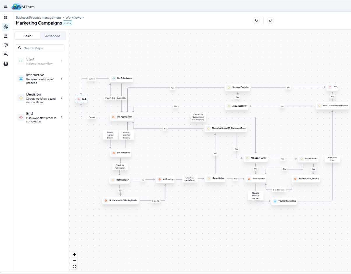Open the workflows automation icon in sidebar
Viewport: 351px width, 274px height.
[x=6, y=27]
